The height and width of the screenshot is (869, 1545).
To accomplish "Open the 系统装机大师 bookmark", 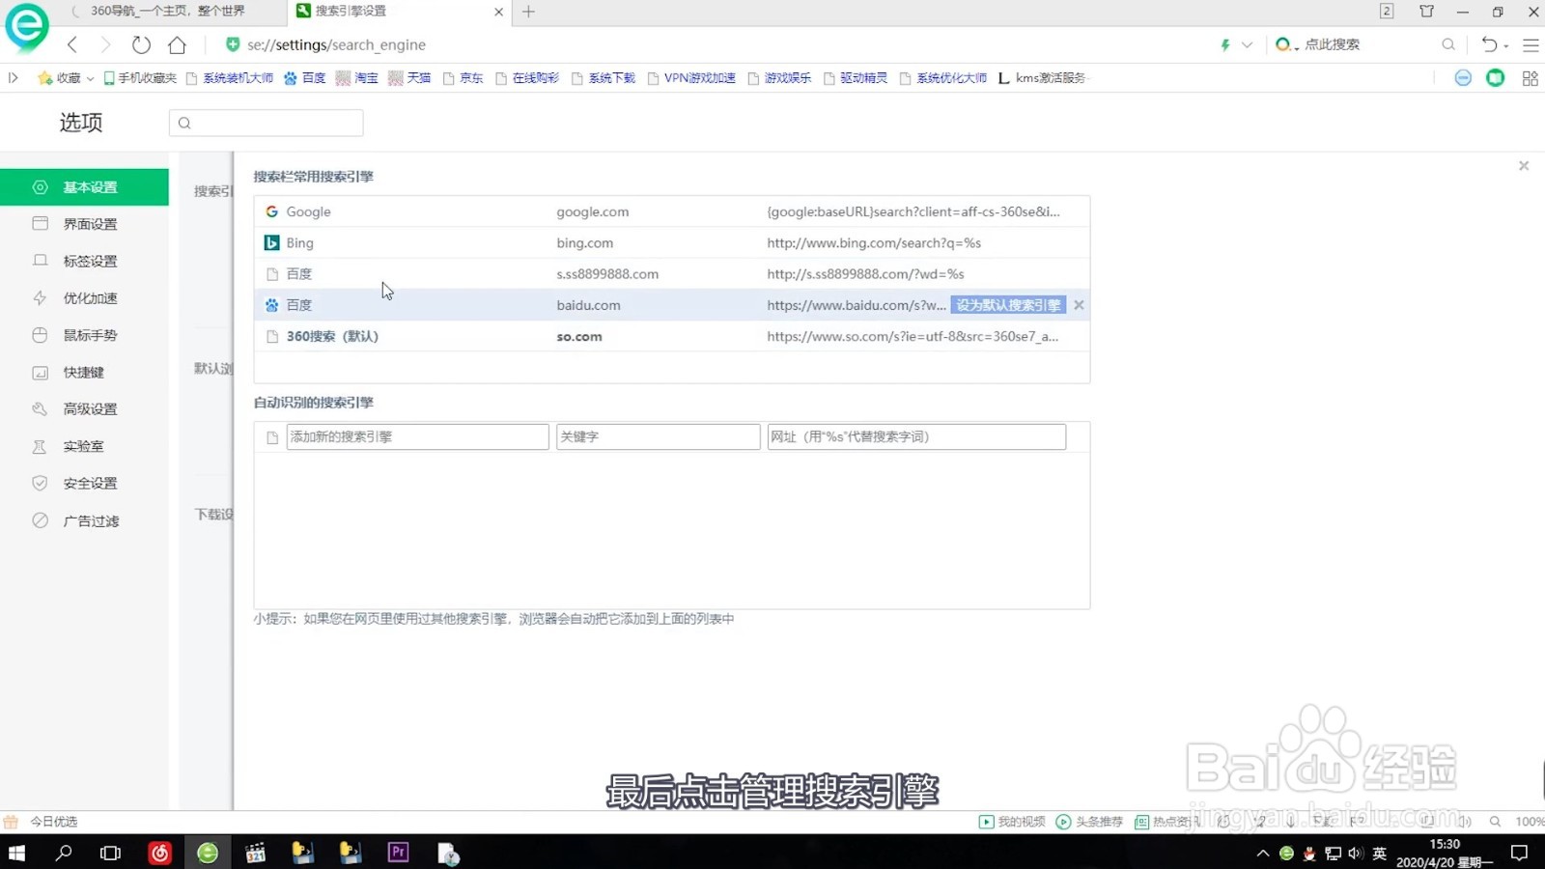I will point(230,78).
